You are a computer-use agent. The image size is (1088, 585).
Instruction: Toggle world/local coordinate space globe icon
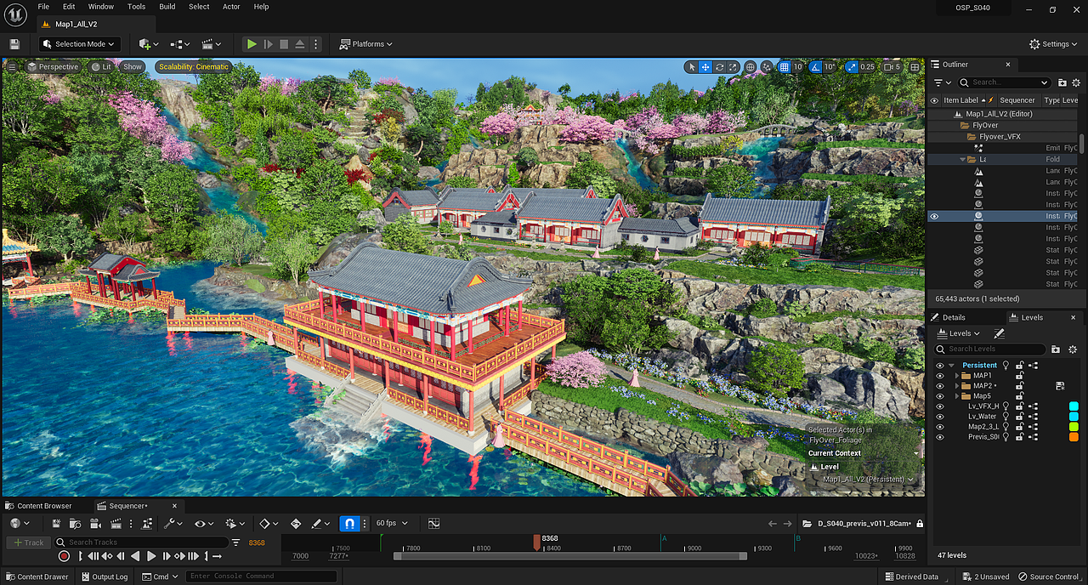coord(751,67)
